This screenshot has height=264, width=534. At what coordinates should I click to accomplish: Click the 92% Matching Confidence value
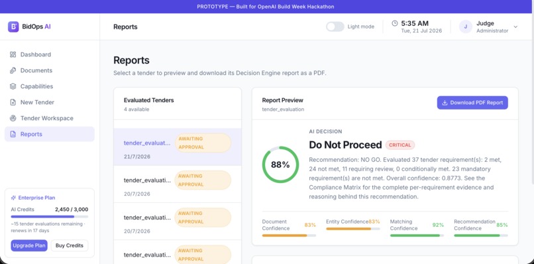438,225
